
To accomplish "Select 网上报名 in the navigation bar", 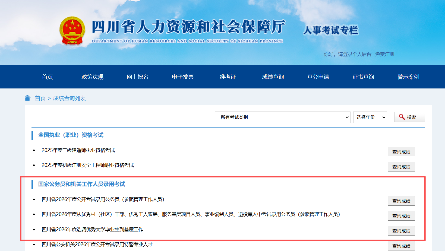I will [137, 77].
